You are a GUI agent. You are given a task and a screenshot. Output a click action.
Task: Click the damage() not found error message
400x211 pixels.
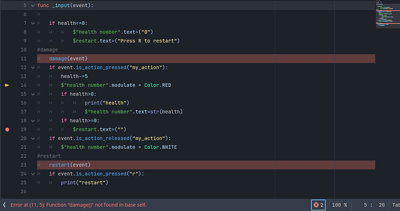(79, 205)
